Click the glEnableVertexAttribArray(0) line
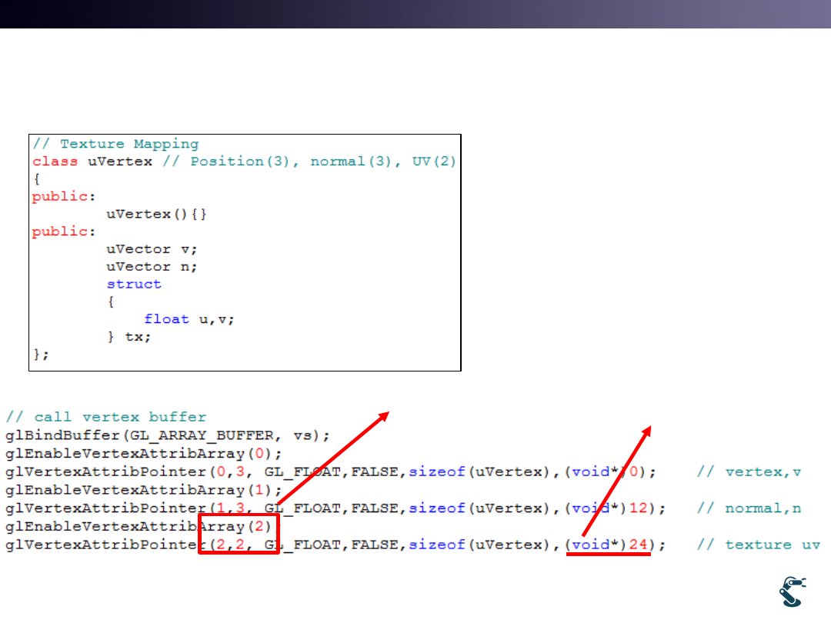 click(x=144, y=454)
